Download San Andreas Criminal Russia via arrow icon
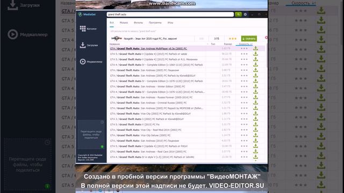The width and height of the screenshot is (344, 193). tap(256, 102)
